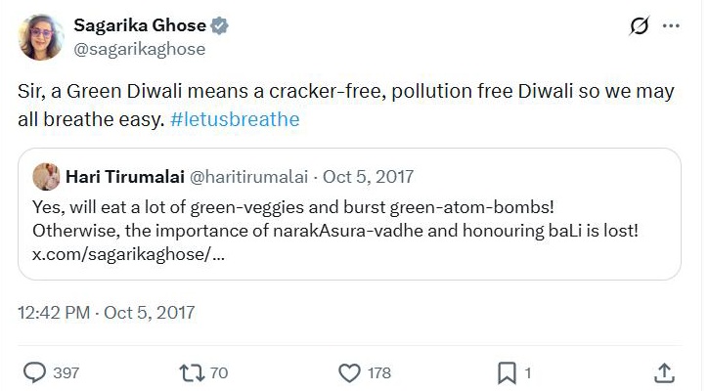Click the 397 replies count
This screenshot has width=709, height=391.
click(x=66, y=372)
